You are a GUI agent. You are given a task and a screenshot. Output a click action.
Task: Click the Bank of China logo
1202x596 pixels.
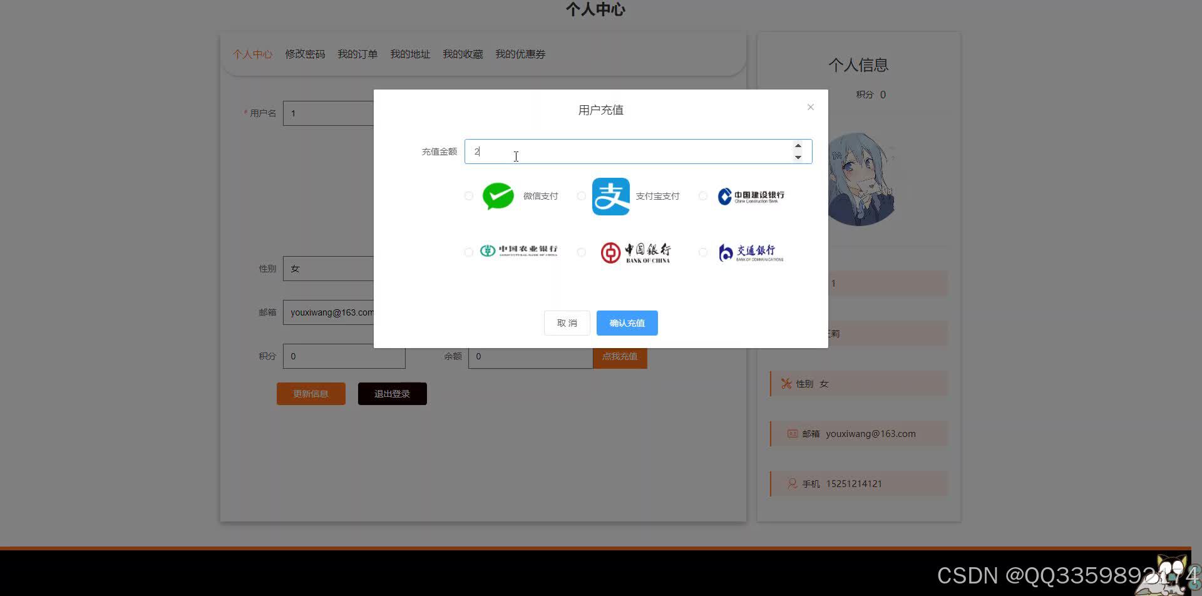[x=635, y=252]
